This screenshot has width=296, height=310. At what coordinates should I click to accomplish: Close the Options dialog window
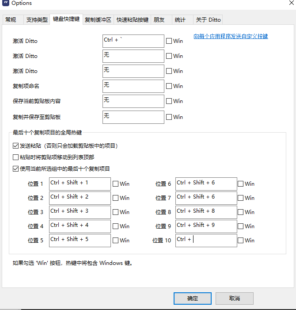click(292, 3)
